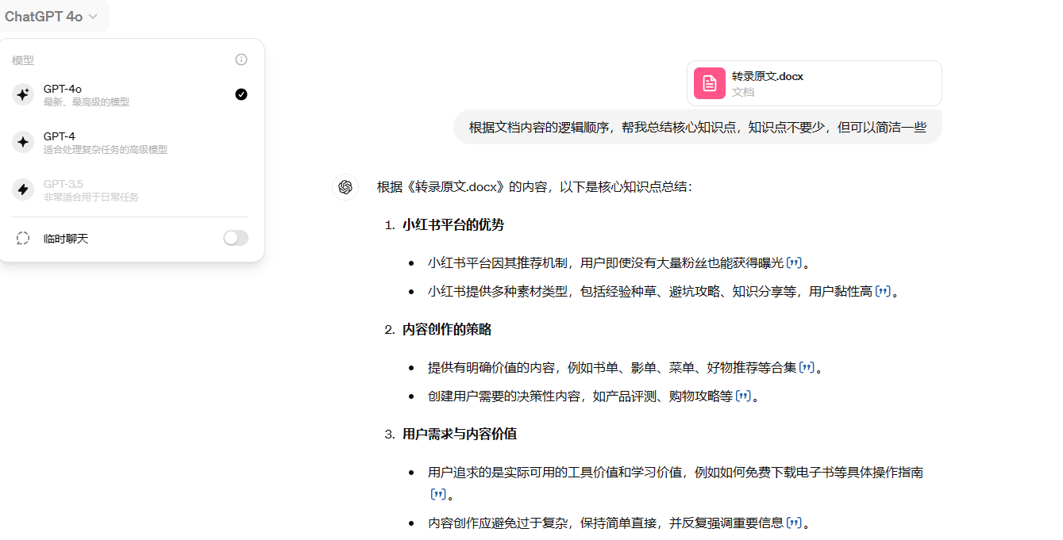
Task: Select the GPT-3.5 model option
Action: pyautogui.click(x=130, y=190)
